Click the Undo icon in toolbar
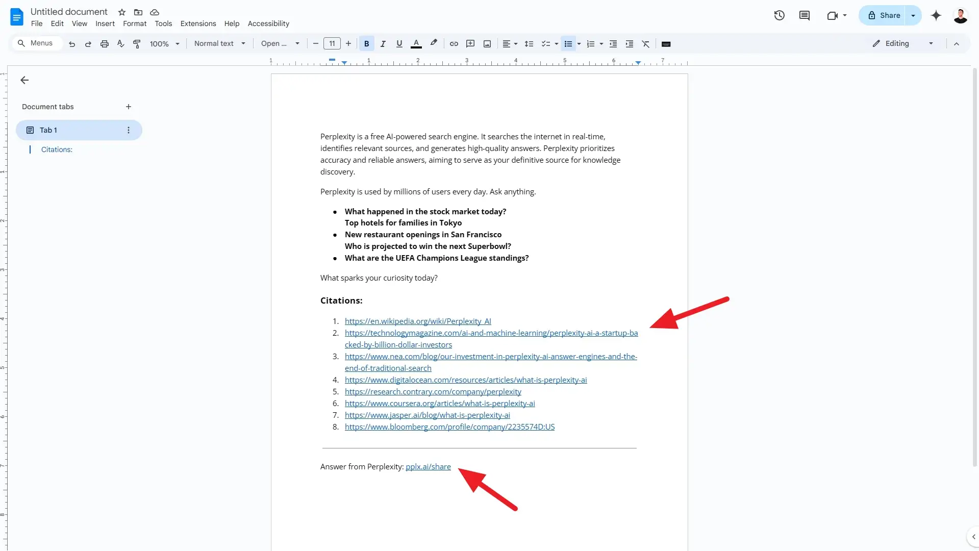The height and width of the screenshot is (551, 979). point(72,44)
